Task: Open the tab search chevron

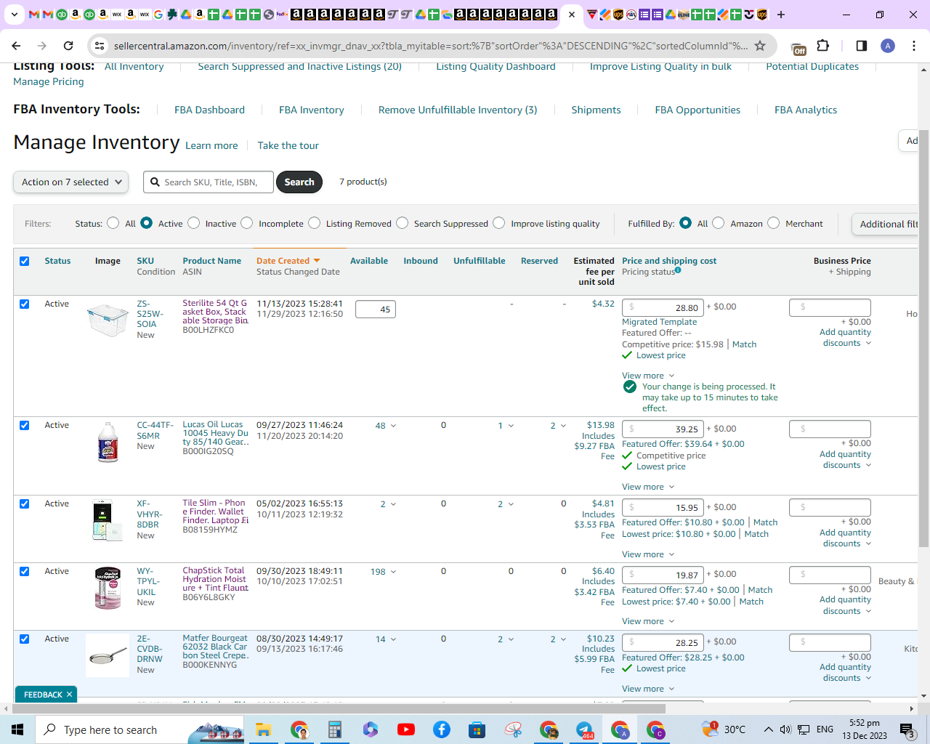Action: tap(14, 15)
